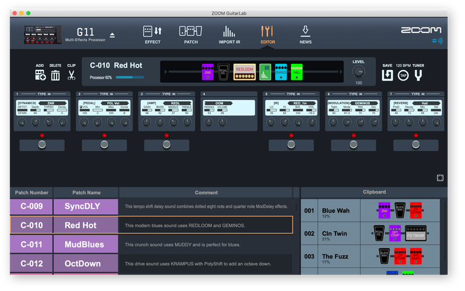465x291 pixels.
Task: Open TYPE selector on slot 1
Action: [44, 94]
